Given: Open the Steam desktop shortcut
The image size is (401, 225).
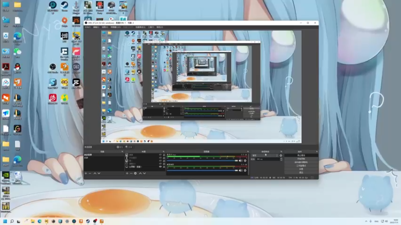Looking at the screenshot, I should (x=65, y=6).
